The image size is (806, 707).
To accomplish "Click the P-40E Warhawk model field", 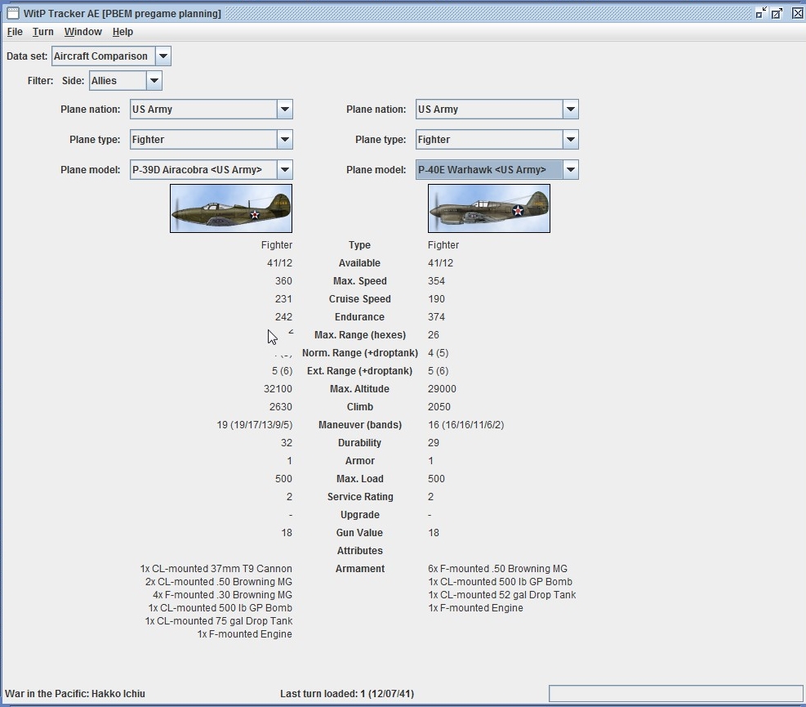I will [x=489, y=170].
